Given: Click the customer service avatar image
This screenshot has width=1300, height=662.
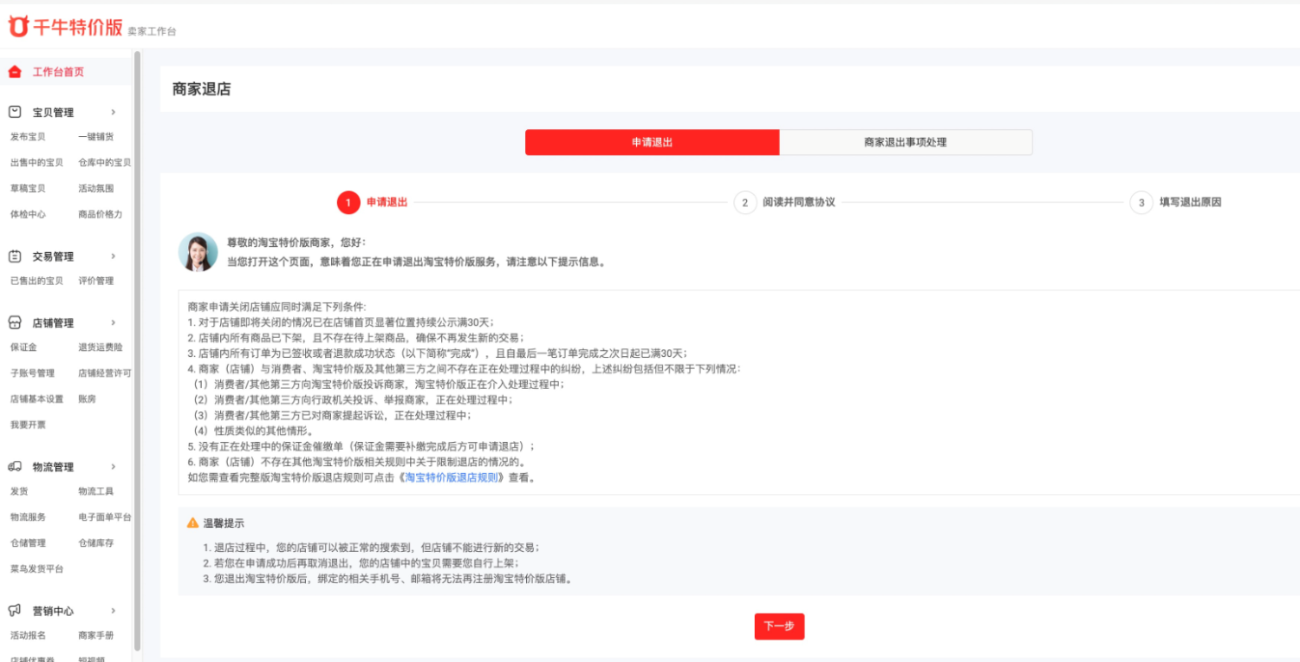Looking at the screenshot, I should pos(198,252).
